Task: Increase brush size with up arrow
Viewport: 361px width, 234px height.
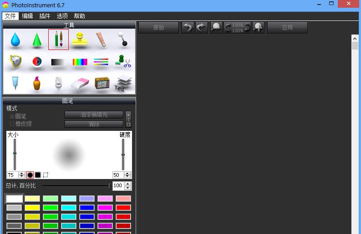Action: click(22, 173)
